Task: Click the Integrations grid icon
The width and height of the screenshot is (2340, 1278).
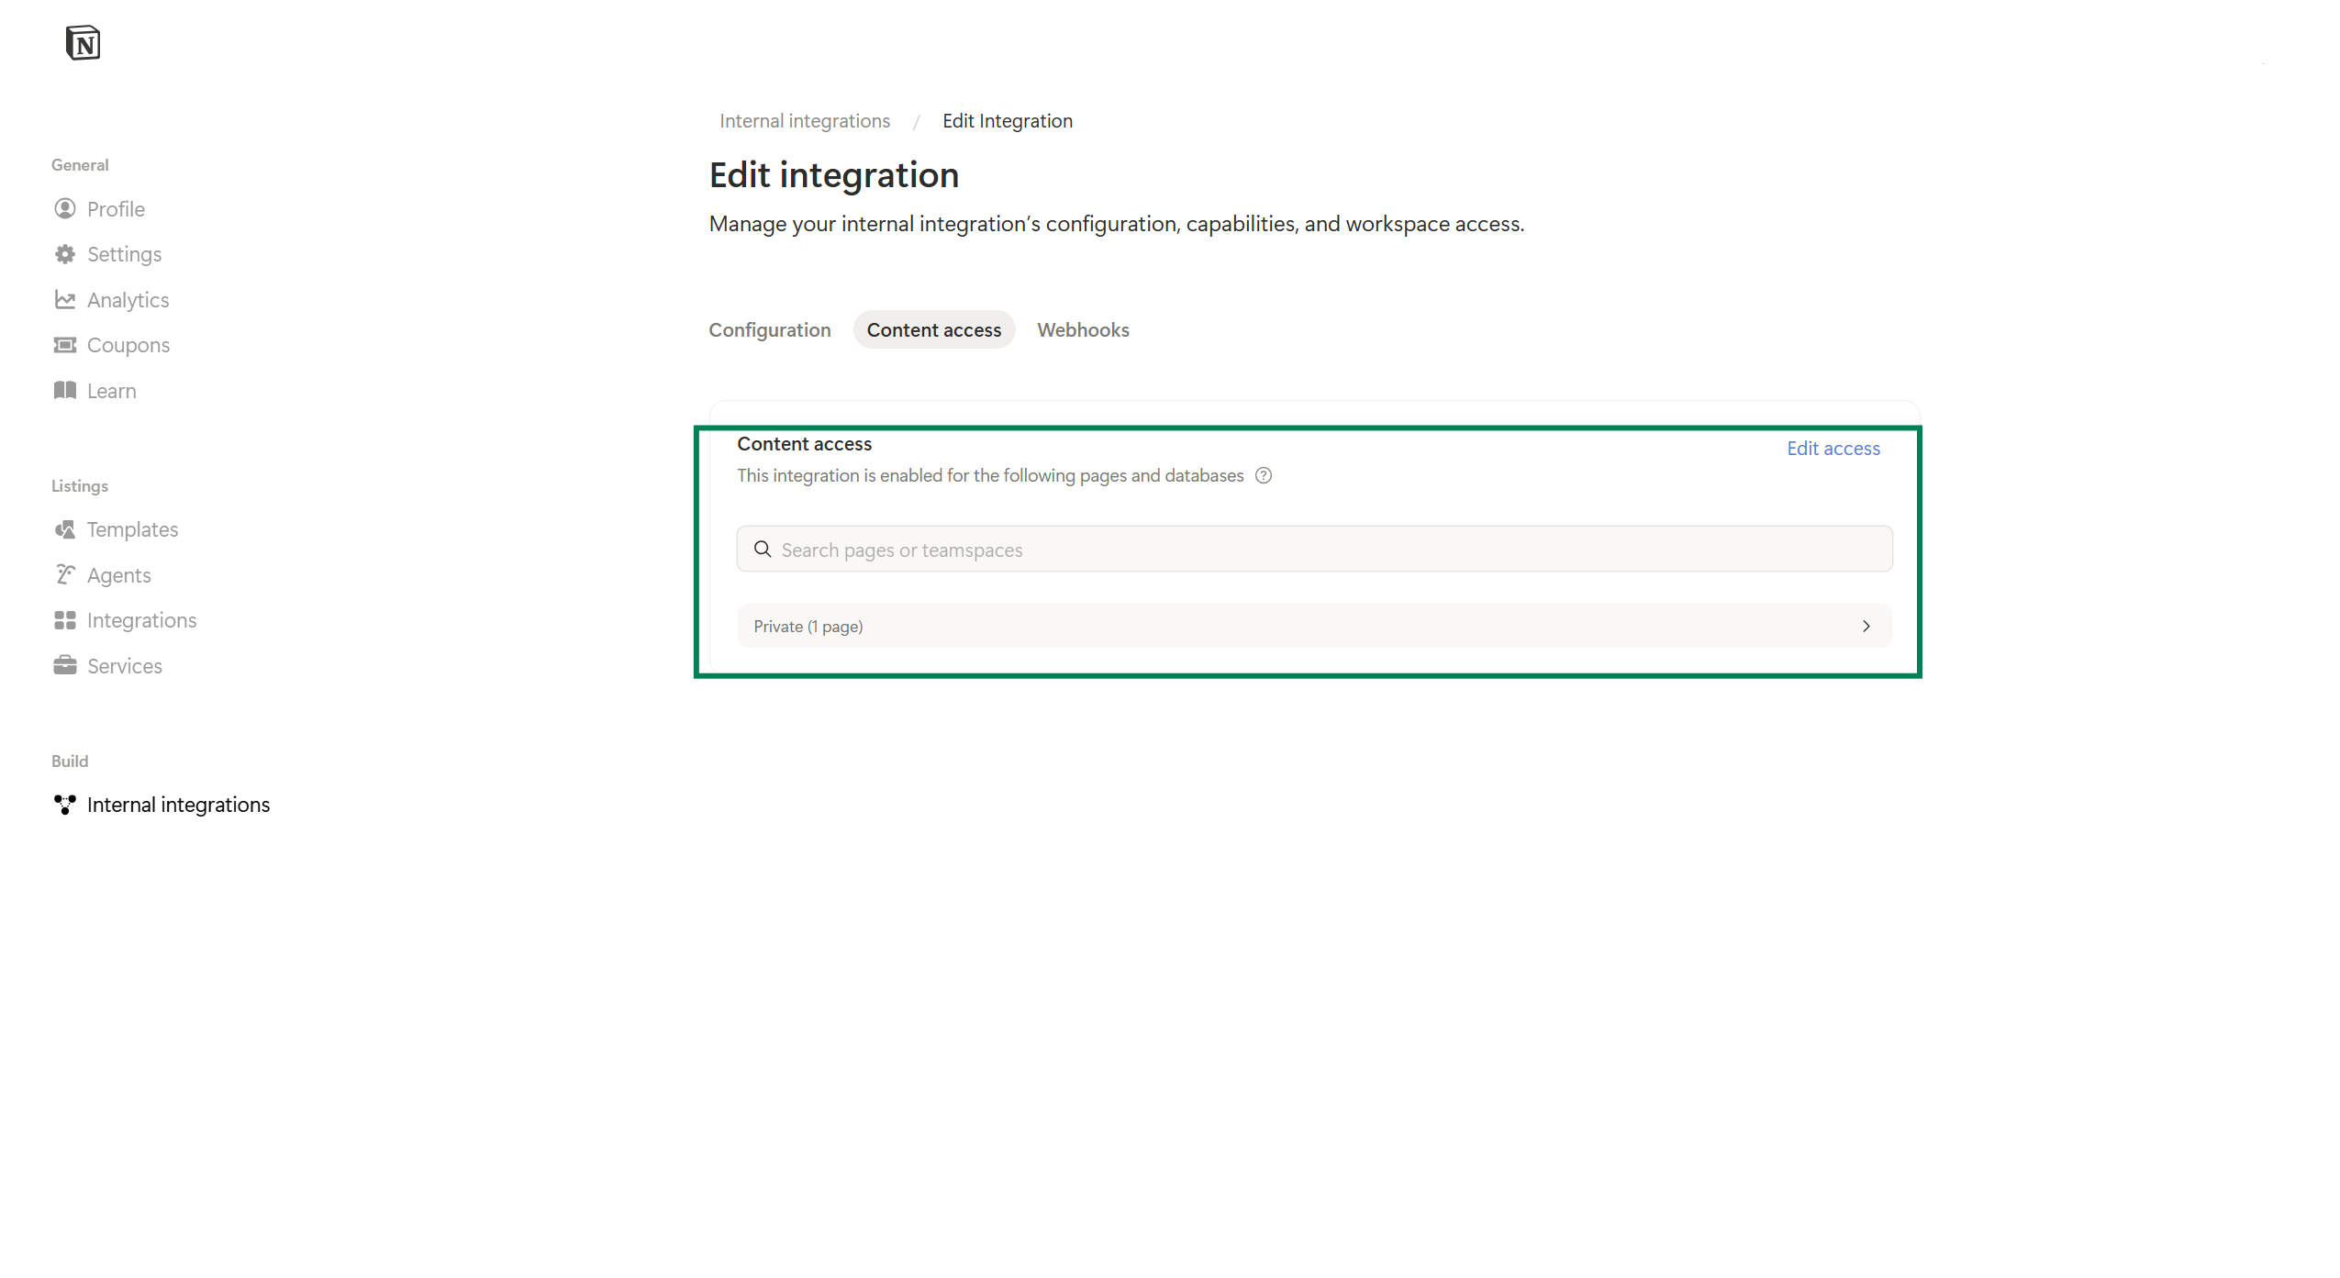Action: 65,620
